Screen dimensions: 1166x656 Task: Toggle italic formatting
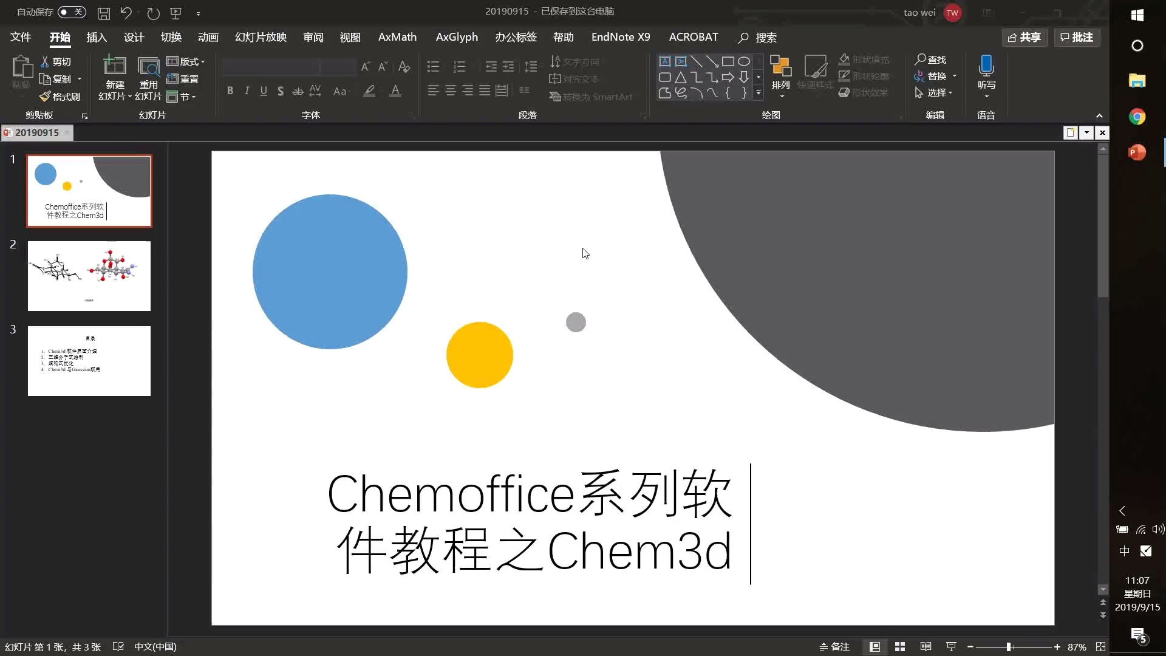(247, 91)
